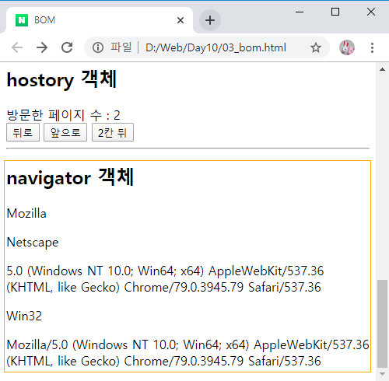
Task: Click the scrollbar down arrow
Action: point(382,374)
